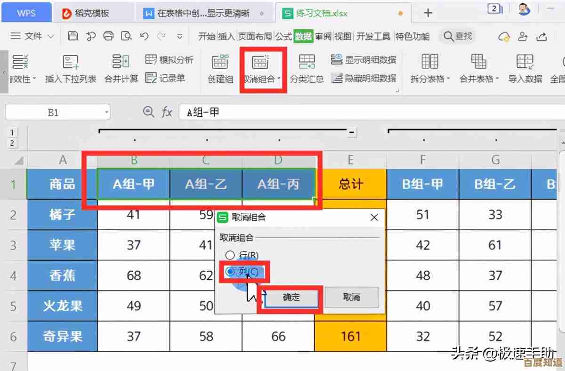
Task: Click the 导入数据 (Import Data) icon
Action: click(525, 63)
